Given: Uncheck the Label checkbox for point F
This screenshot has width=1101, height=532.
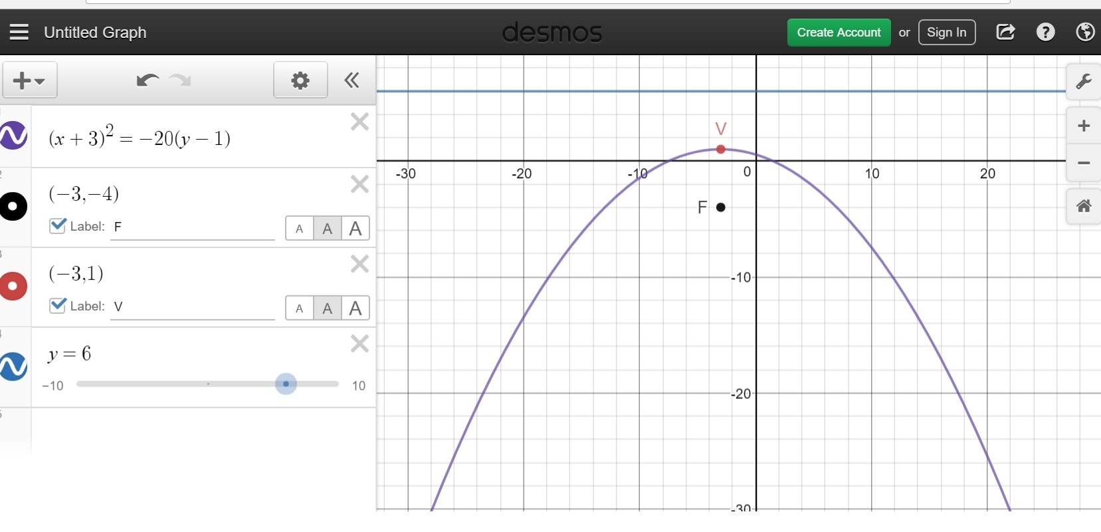Looking at the screenshot, I should pyautogui.click(x=58, y=225).
